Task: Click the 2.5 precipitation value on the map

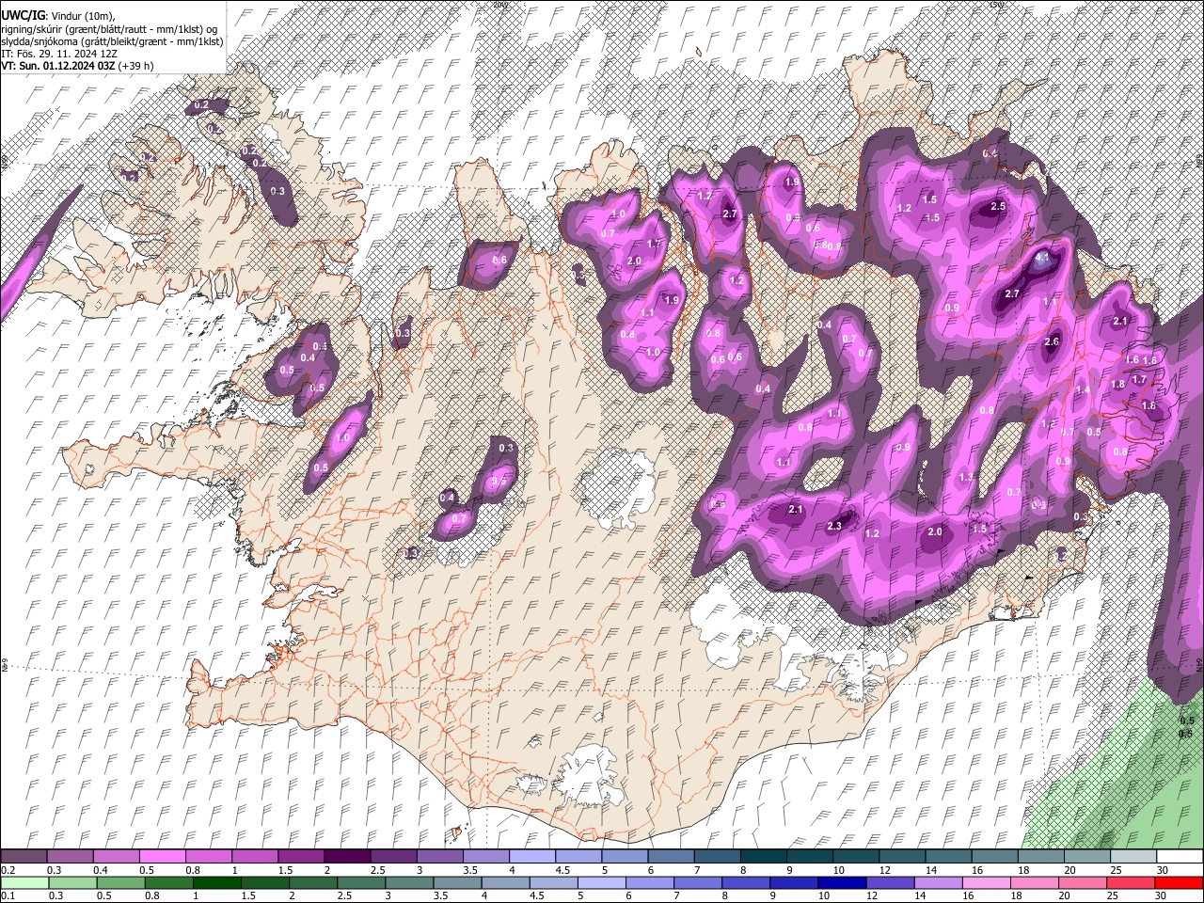Action: 998,206
